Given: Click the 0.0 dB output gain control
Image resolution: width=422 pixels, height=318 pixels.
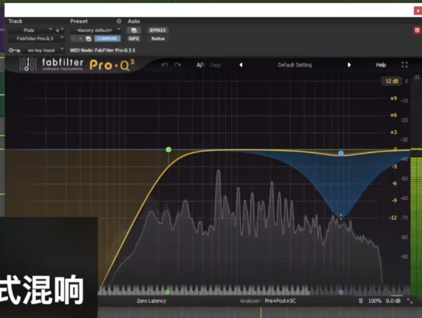Looking at the screenshot, I should (393, 301).
